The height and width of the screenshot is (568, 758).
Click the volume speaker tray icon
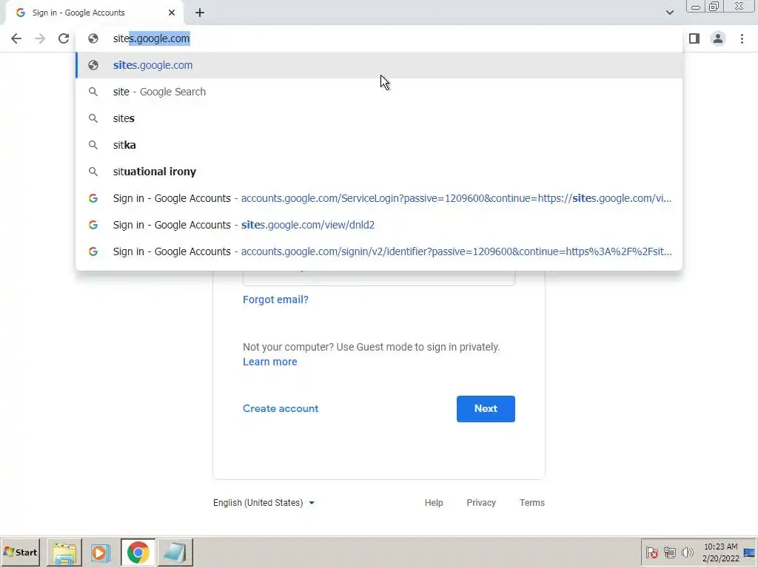687,552
